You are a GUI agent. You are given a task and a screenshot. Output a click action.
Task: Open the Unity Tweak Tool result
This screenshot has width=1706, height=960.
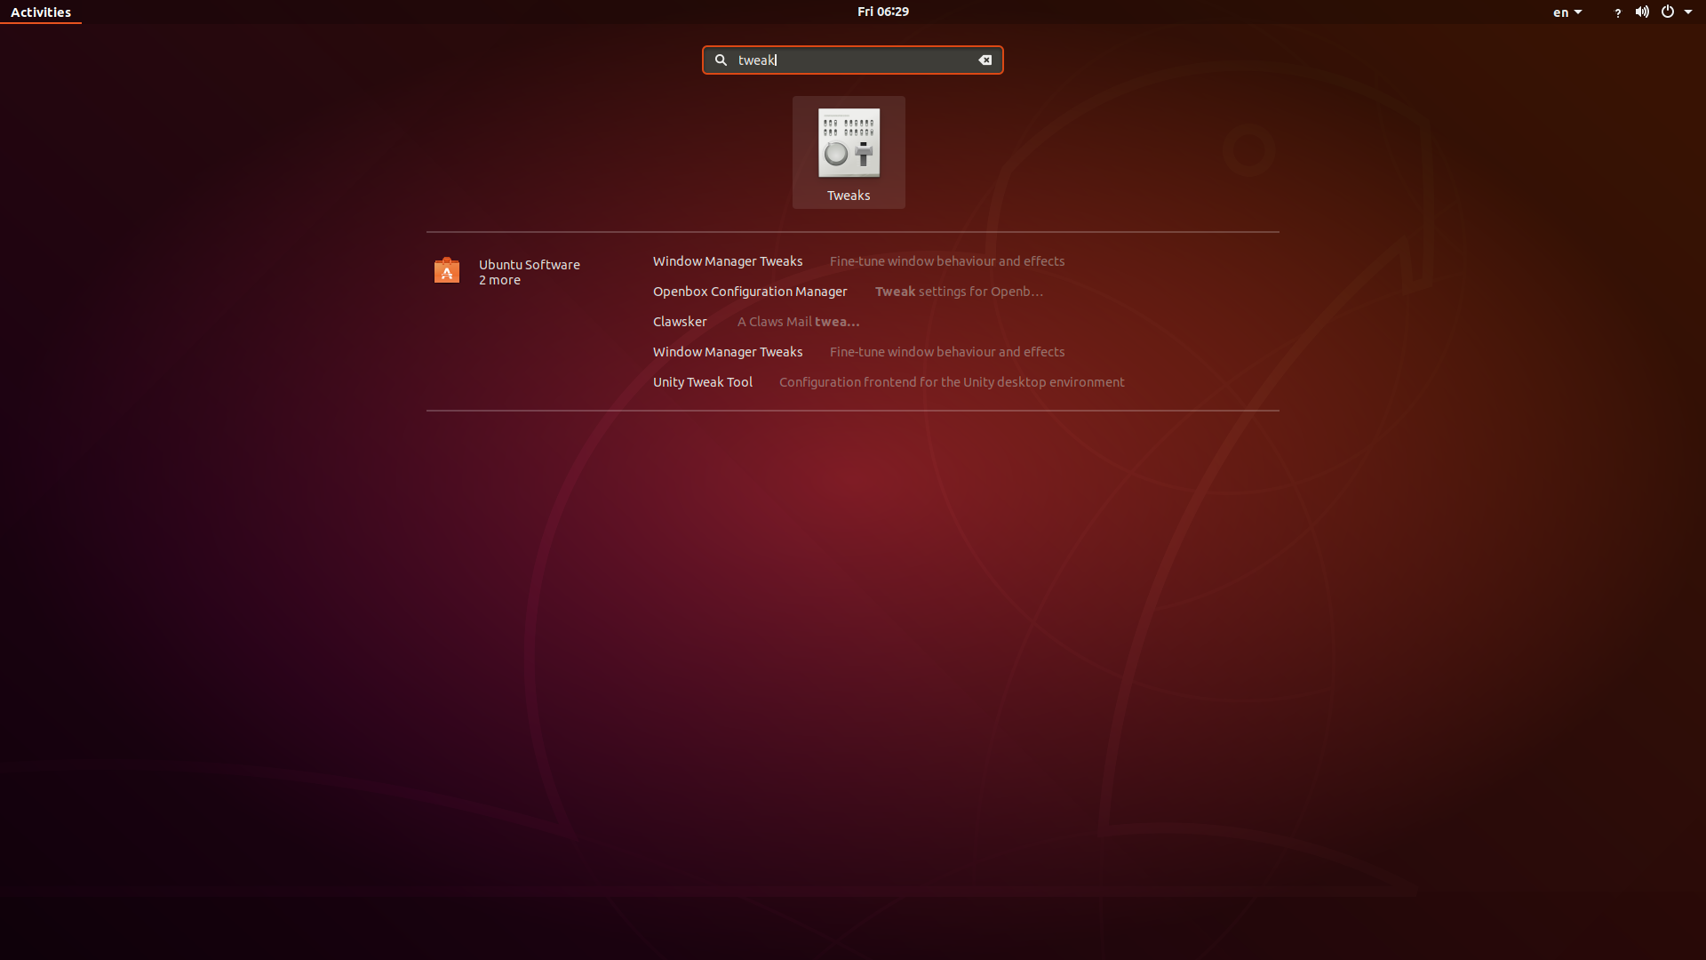tap(702, 382)
